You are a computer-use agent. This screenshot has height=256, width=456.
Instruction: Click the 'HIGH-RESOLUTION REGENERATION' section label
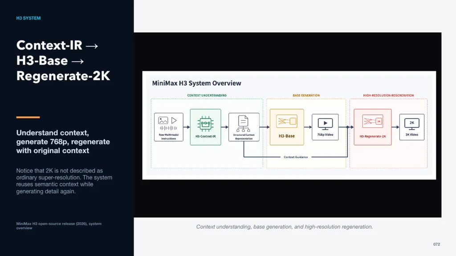(x=388, y=95)
